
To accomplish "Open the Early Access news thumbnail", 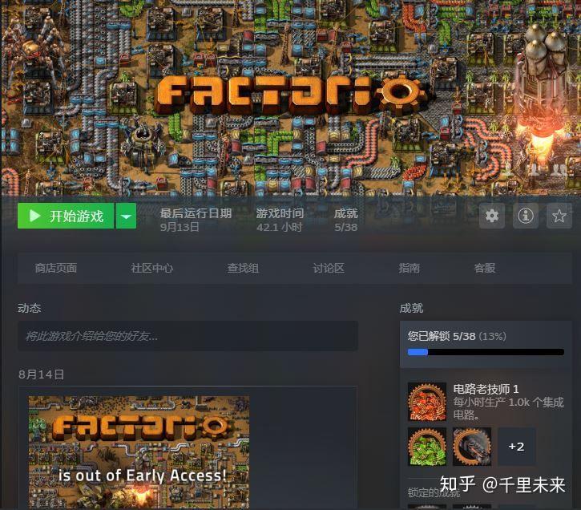I will [139, 452].
